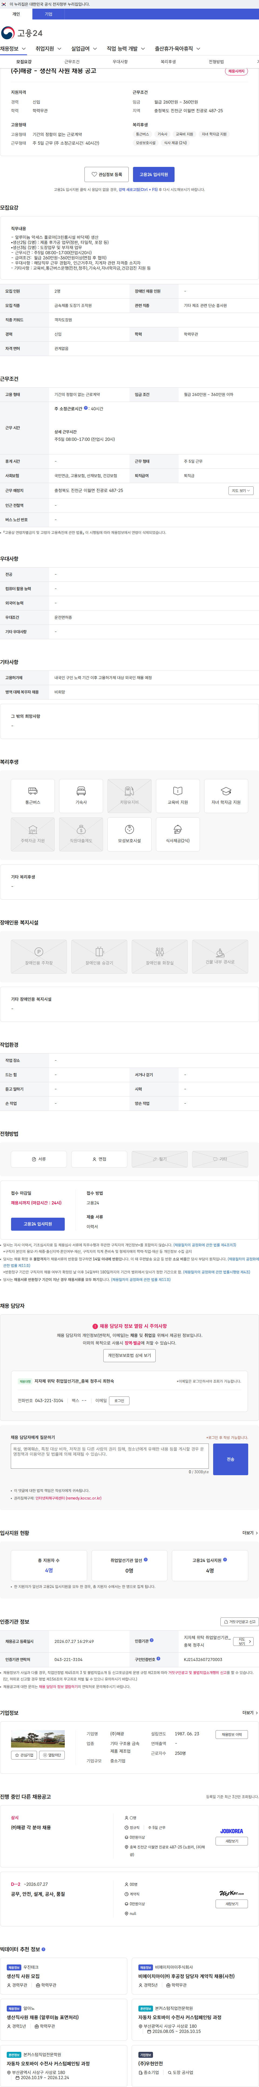Click top 고용24 입사지원 button
The height and width of the screenshot is (2087, 259).
tap(154, 174)
